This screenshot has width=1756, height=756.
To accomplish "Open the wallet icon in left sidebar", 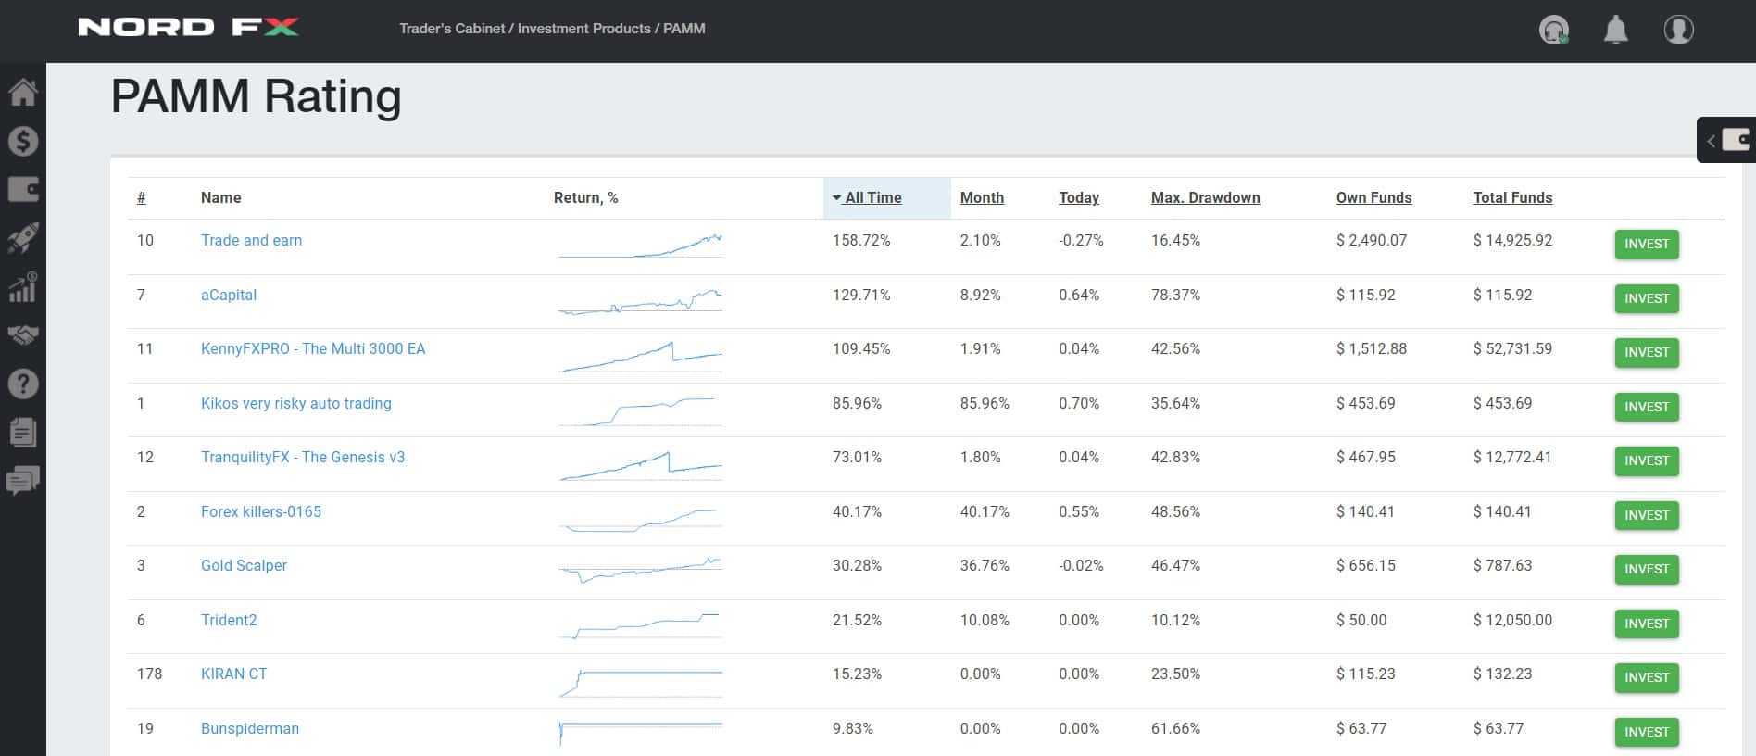I will click(23, 189).
